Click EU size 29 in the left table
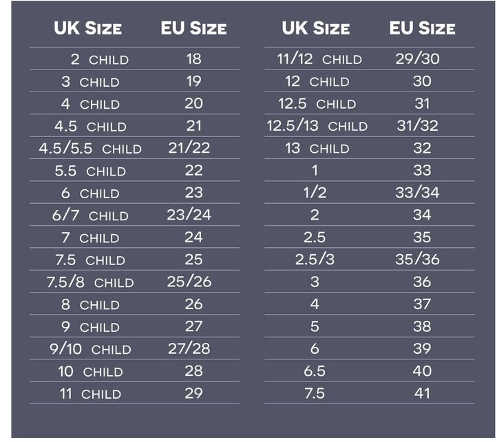 [x=193, y=394]
